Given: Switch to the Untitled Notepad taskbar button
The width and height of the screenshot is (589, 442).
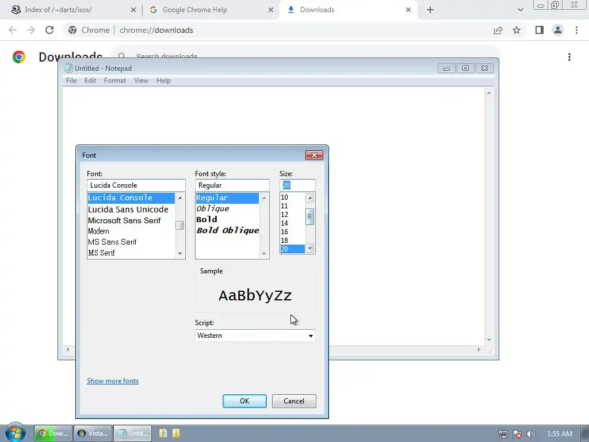Looking at the screenshot, I should point(133,433).
